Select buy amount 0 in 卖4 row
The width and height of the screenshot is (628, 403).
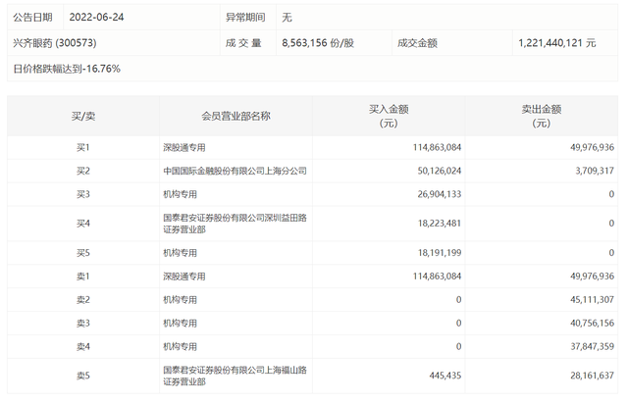coord(458,346)
